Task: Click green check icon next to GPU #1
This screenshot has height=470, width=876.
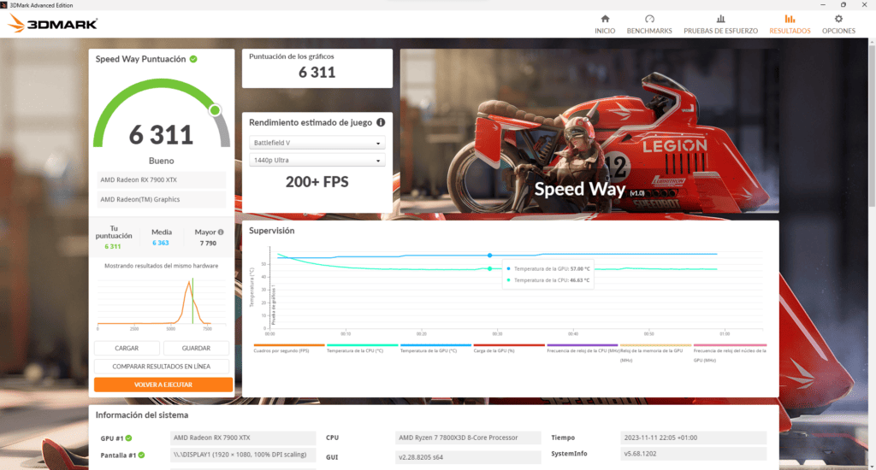Action: click(141, 438)
